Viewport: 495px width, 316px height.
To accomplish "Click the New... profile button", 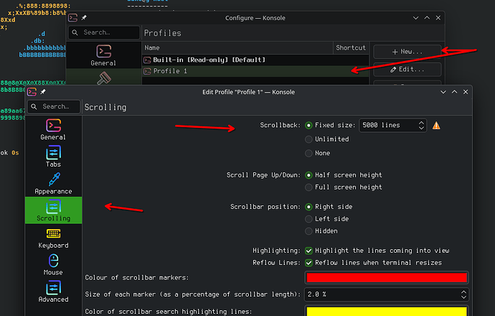I will pyautogui.click(x=407, y=52).
